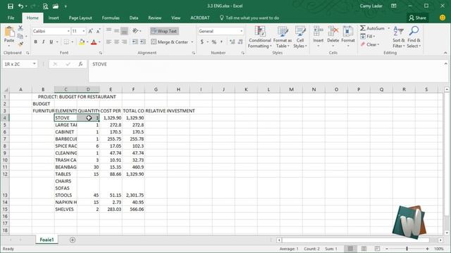Image resolution: width=451 pixels, height=253 pixels.
Task: Decrease font size with the smaller A
Action: [x=98, y=31]
